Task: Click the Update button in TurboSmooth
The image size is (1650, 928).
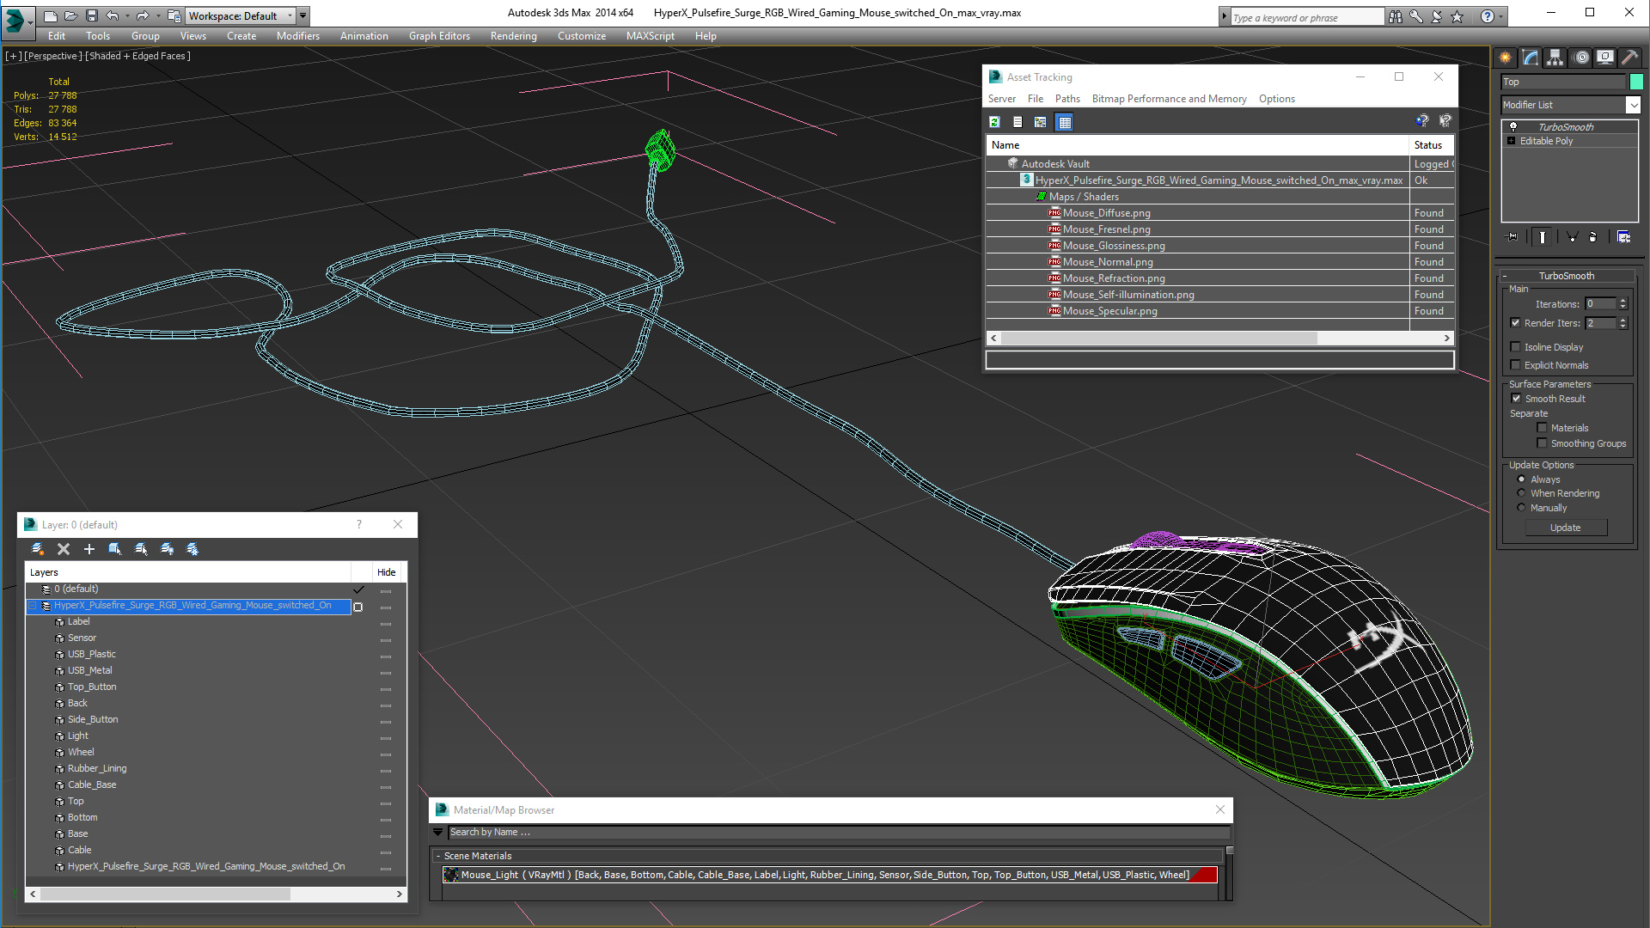Action: coord(1565,528)
